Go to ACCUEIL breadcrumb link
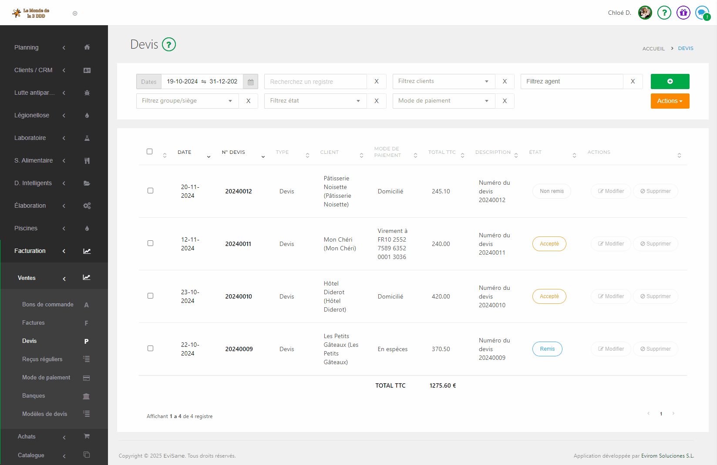This screenshot has width=717, height=465. click(653, 49)
